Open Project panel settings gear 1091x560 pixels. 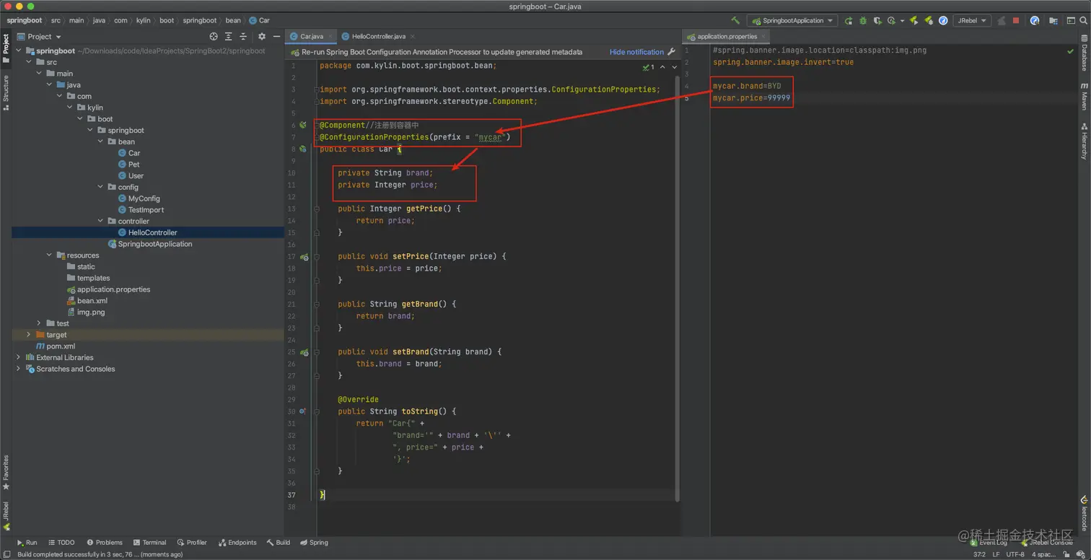(262, 36)
